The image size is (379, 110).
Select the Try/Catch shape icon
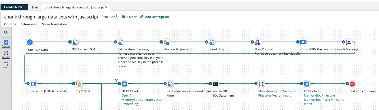(79, 84)
